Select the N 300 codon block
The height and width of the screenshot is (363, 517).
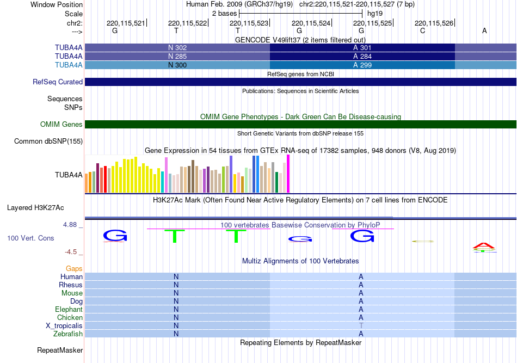tap(177, 65)
